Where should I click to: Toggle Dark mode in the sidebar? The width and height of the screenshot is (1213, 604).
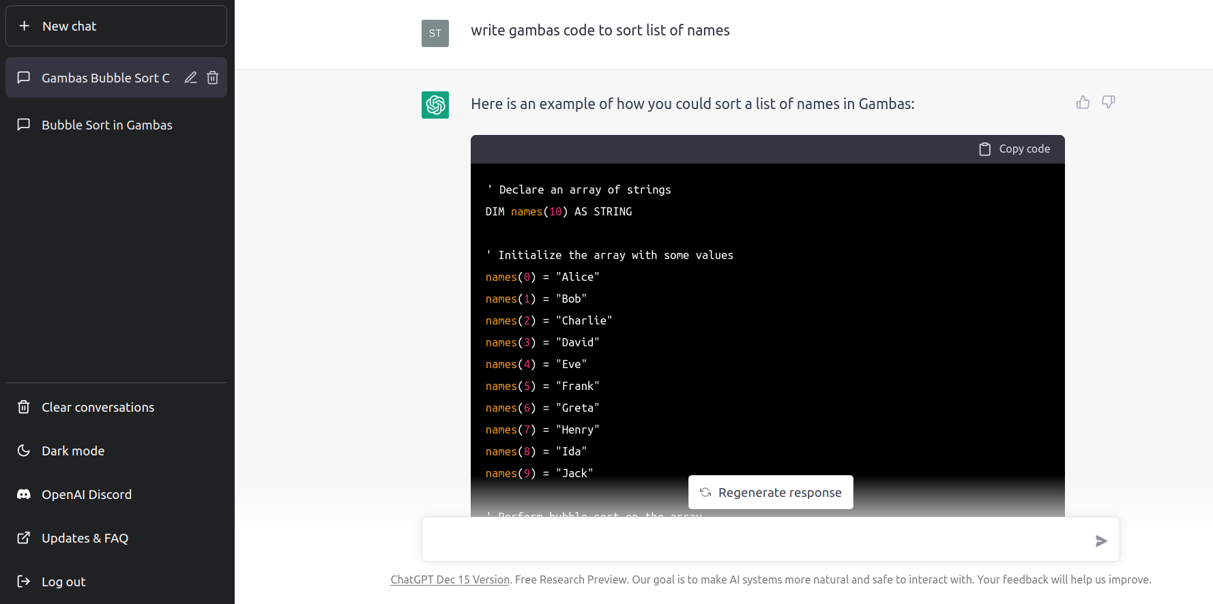click(73, 451)
